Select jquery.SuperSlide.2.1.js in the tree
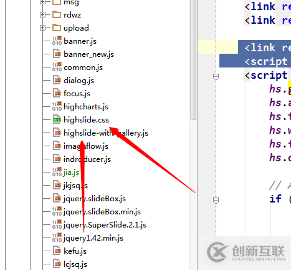The image size is (291, 270). 105,225
